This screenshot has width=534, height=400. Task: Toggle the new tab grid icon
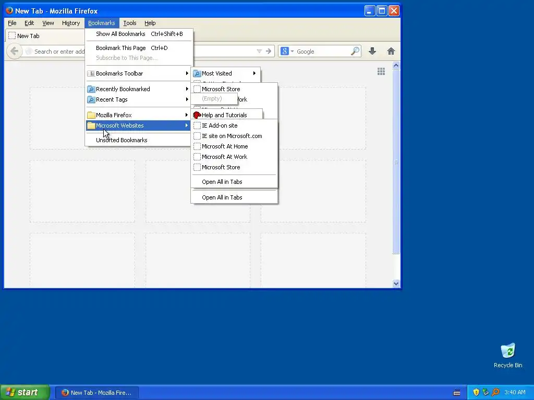[x=381, y=71]
